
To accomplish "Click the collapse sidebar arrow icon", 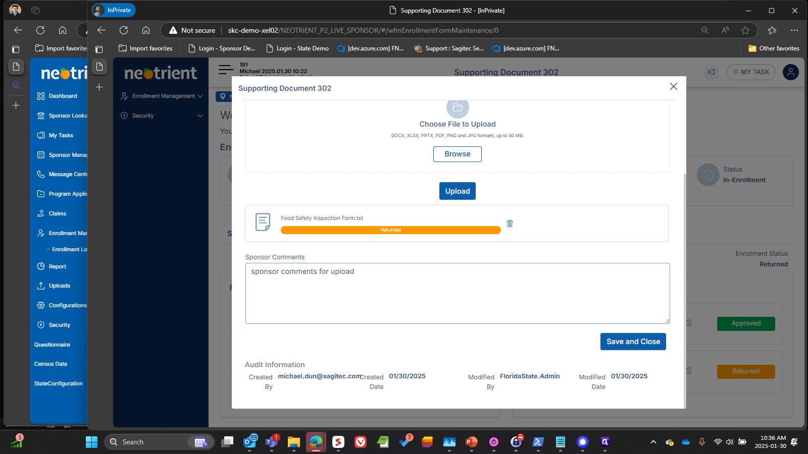I will coord(711,72).
